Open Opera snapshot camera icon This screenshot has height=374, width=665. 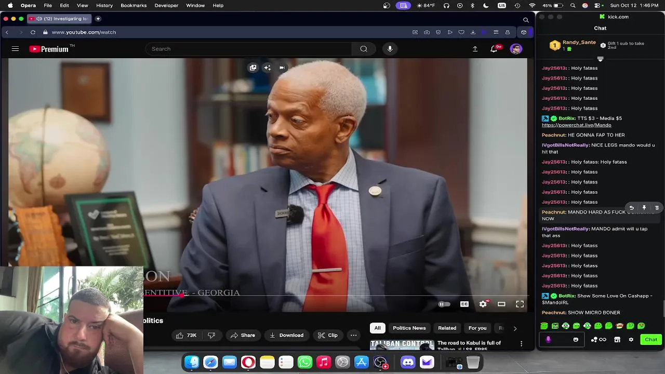point(427,32)
